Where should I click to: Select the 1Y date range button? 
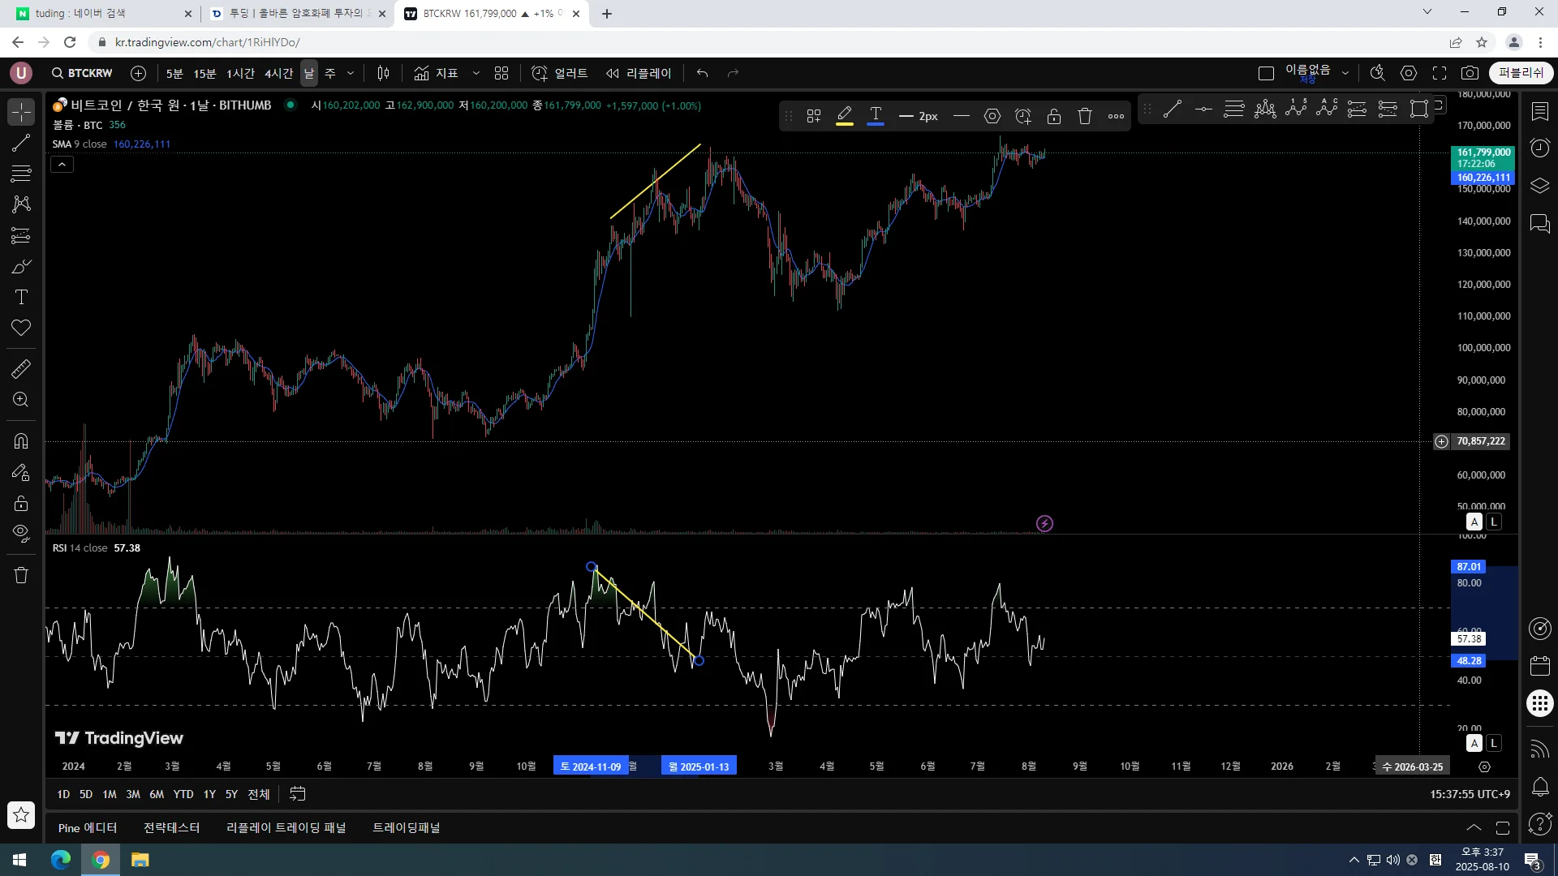209,794
